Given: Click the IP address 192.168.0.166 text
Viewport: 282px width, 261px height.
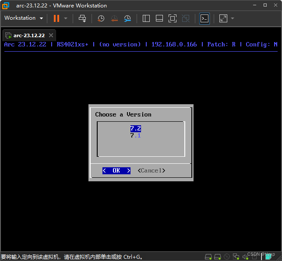Looking at the screenshot, I should pyautogui.click(x=174, y=44).
